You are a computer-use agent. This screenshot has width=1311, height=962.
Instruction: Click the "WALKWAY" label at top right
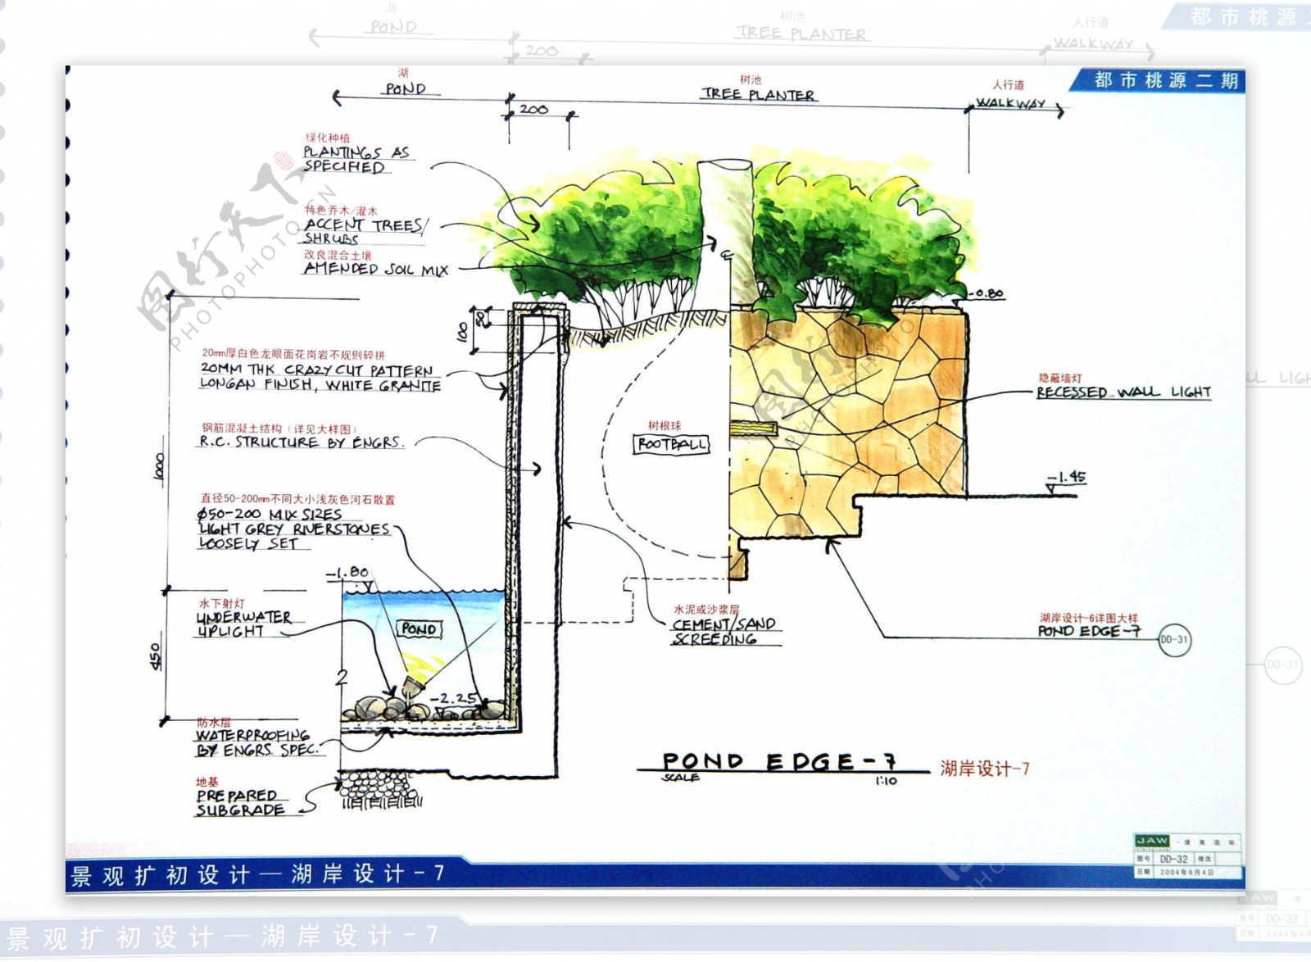[x=1010, y=103]
